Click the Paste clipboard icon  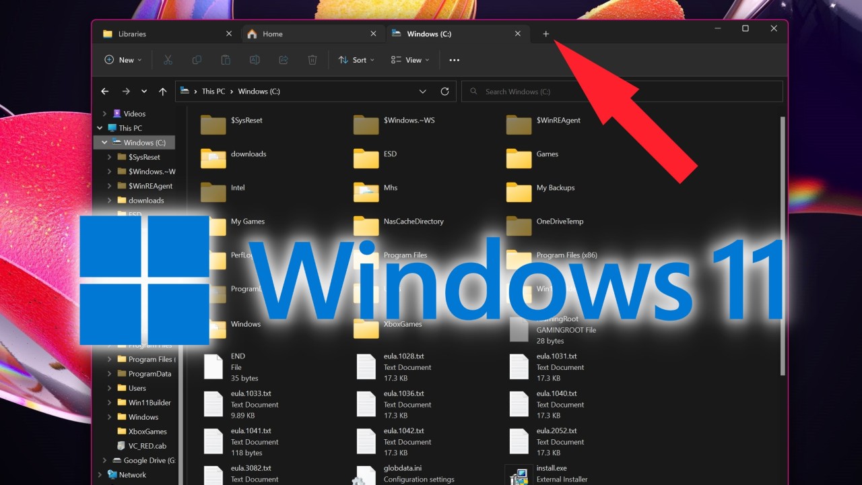(226, 60)
